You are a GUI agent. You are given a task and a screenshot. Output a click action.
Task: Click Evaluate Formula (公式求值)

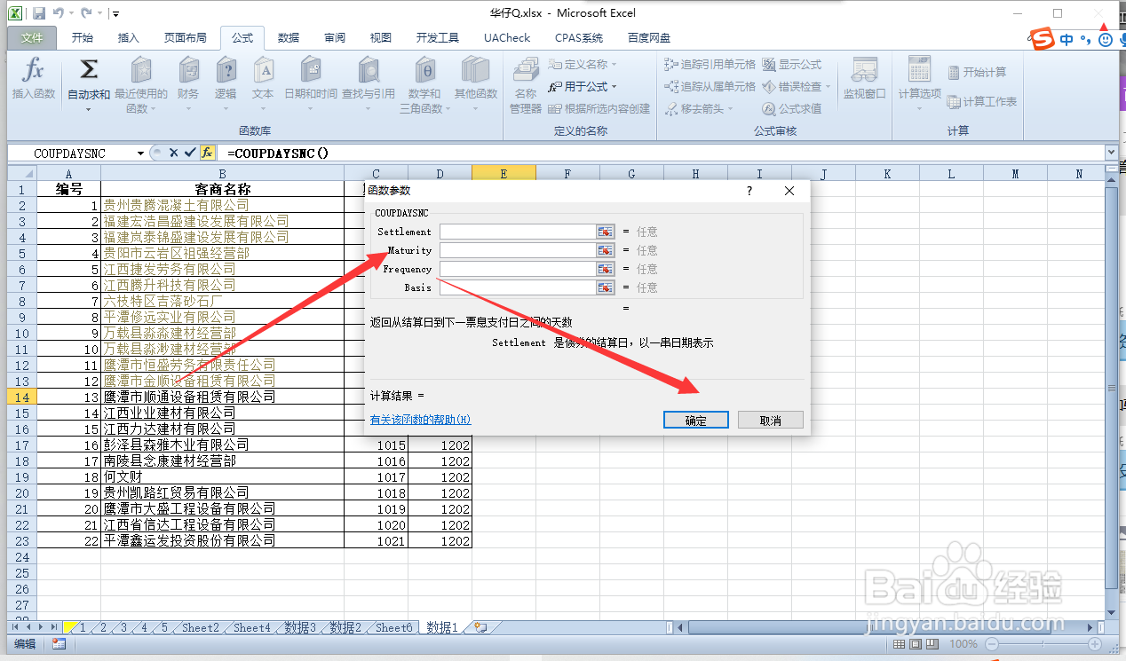pos(792,108)
